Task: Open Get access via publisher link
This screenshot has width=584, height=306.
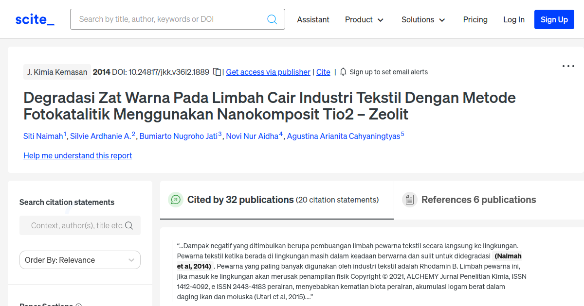Action: [268, 72]
